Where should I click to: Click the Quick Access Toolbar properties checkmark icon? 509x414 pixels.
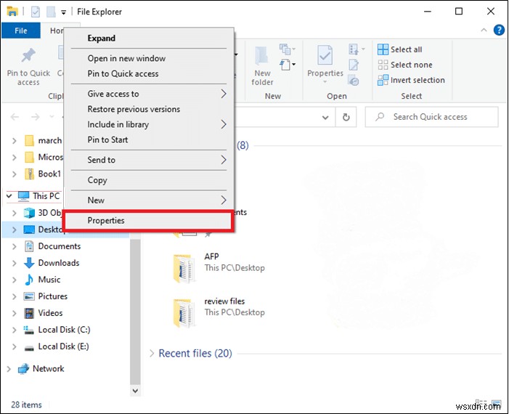[x=36, y=12]
